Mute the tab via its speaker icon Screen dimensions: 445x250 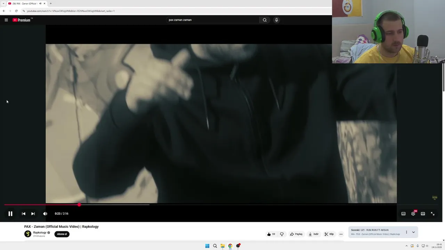pyautogui.click(x=40, y=3)
